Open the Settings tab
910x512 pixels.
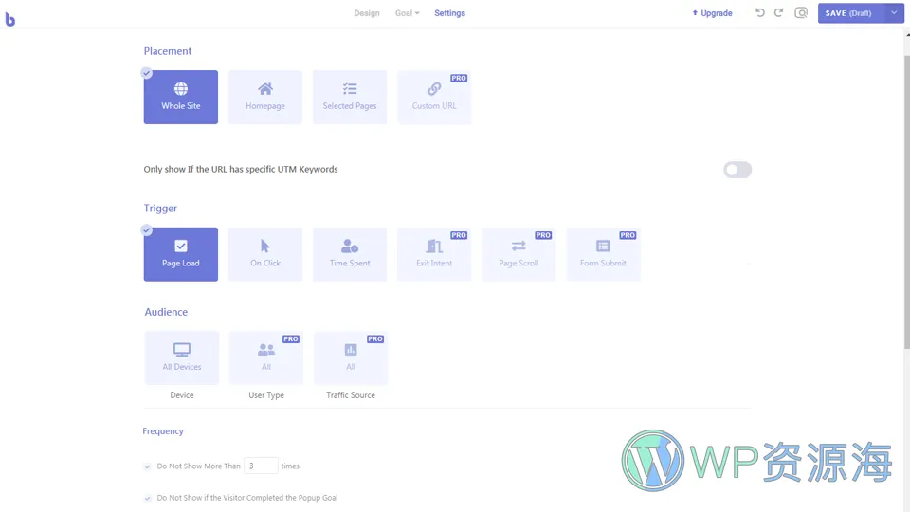(x=449, y=13)
